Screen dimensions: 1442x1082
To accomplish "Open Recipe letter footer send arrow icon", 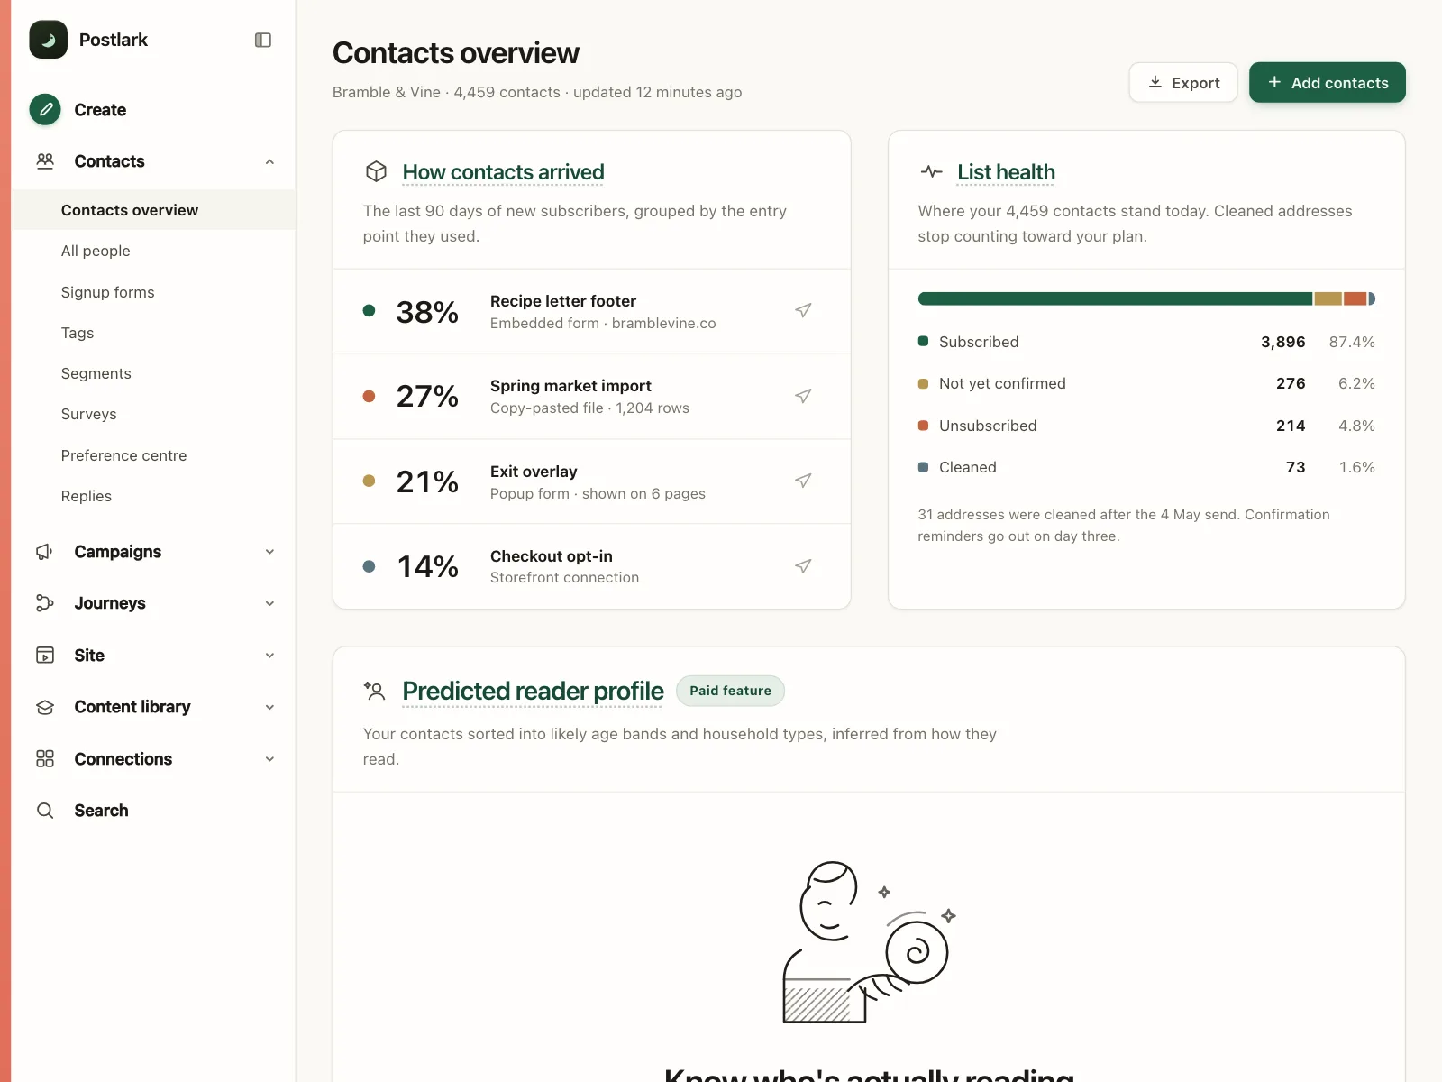I will pyautogui.click(x=803, y=311).
